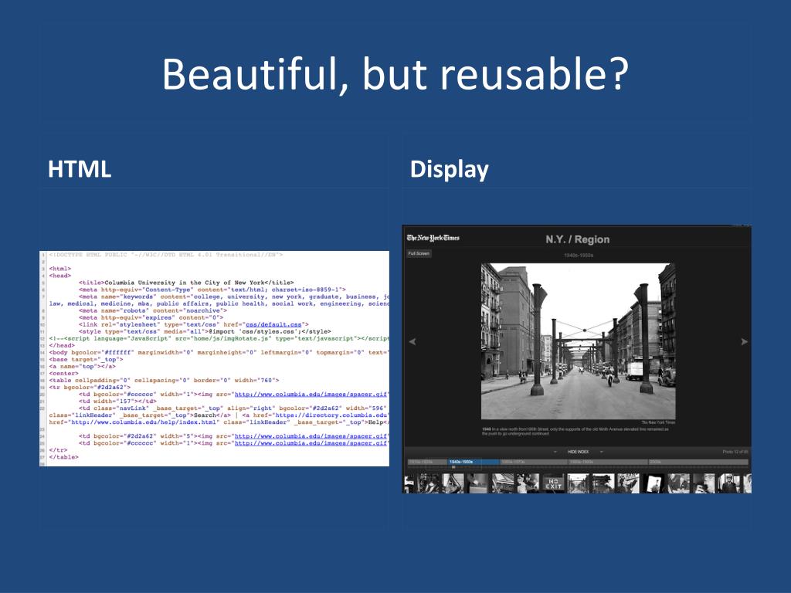The height and width of the screenshot is (593, 791).
Task: Select the 1960s-1970s decade tab
Action: tap(534, 462)
